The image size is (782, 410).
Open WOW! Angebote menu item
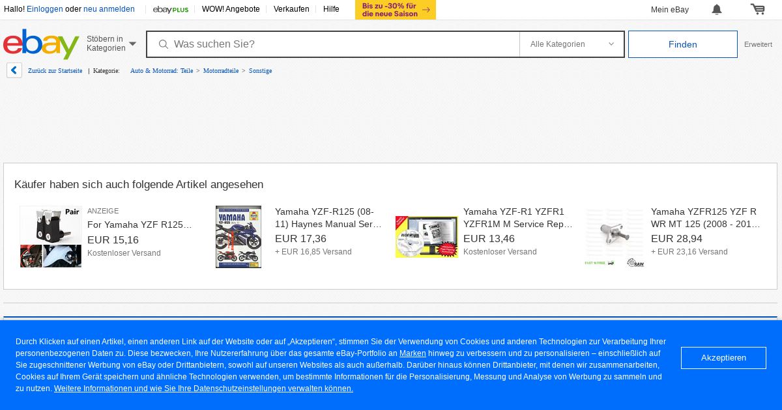(x=231, y=9)
